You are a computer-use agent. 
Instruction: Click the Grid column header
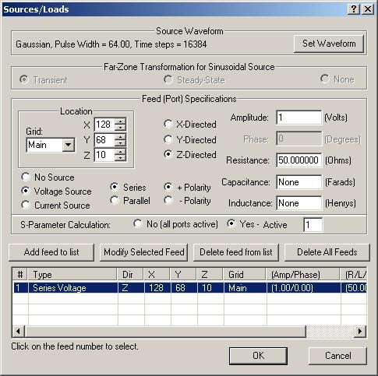pyautogui.click(x=245, y=275)
